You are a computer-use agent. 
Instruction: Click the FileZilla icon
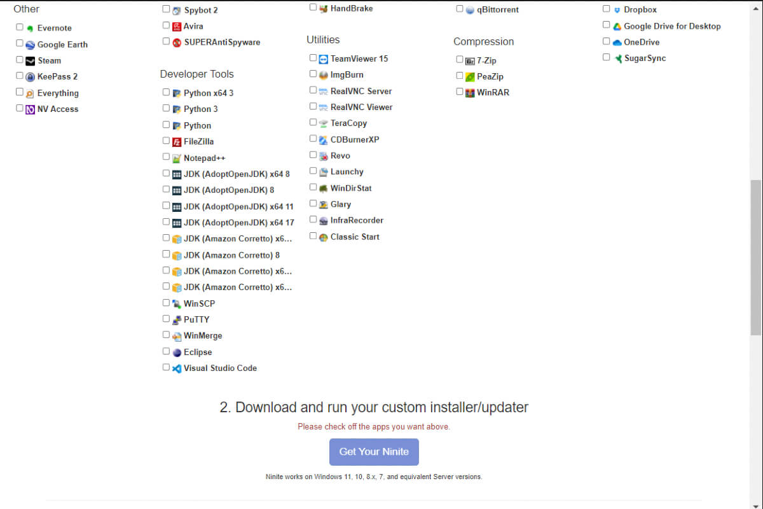tap(176, 142)
